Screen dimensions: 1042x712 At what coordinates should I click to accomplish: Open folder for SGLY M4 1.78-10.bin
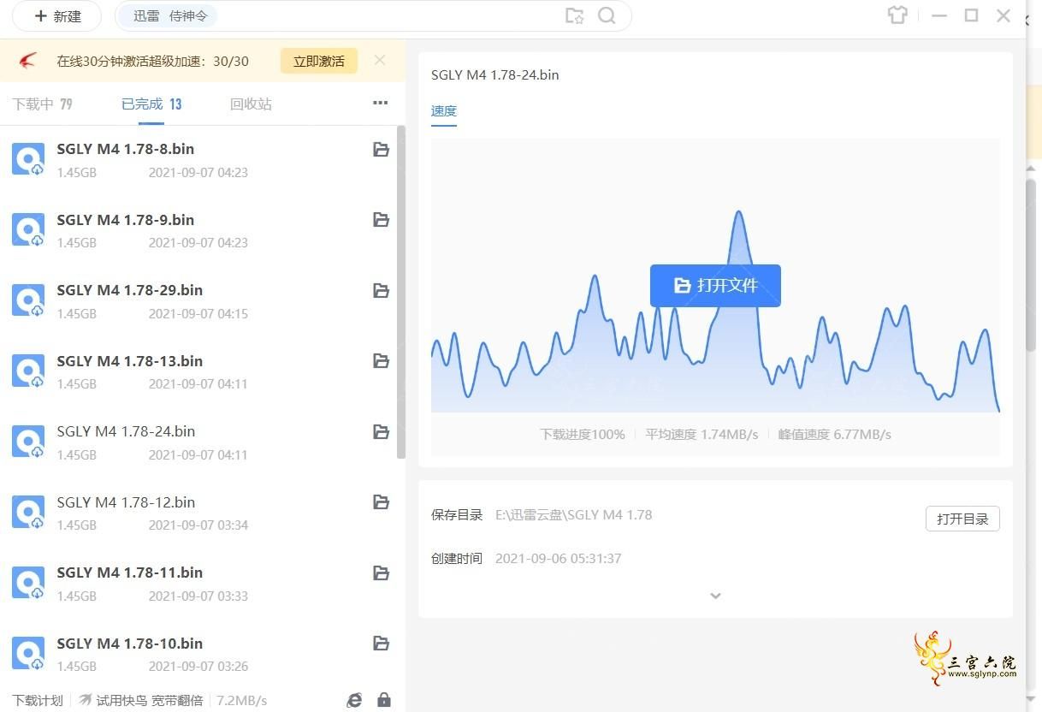tap(382, 644)
